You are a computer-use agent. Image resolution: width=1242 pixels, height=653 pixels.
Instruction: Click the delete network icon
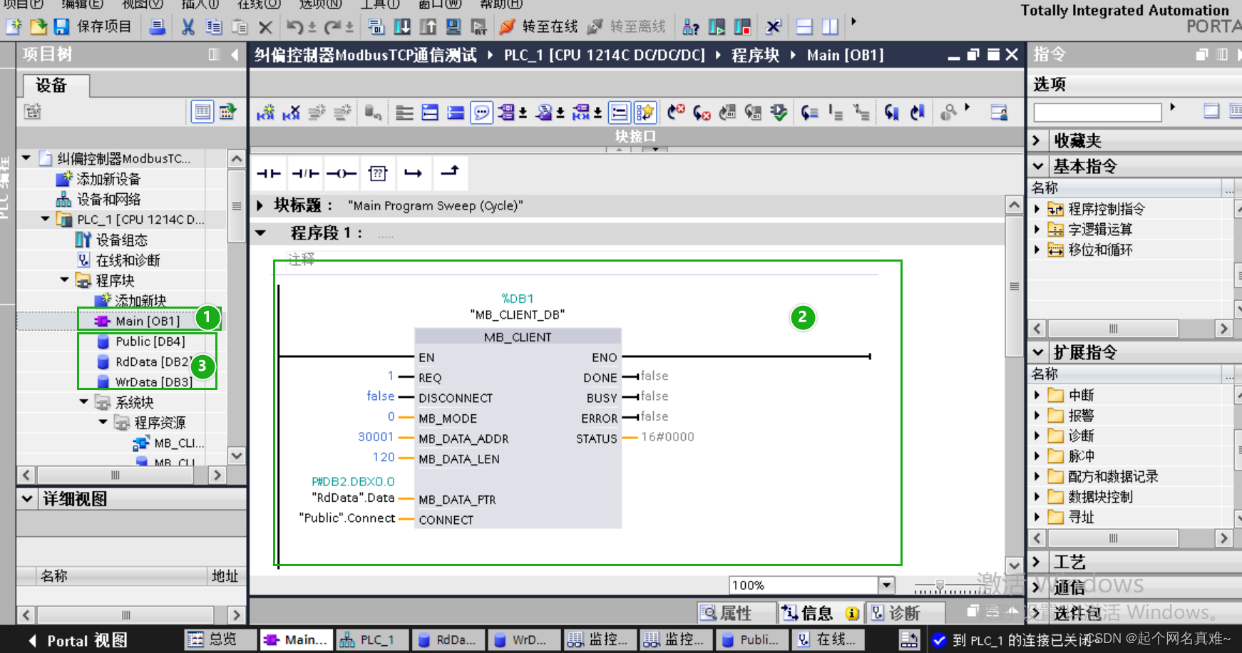click(x=292, y=113)
